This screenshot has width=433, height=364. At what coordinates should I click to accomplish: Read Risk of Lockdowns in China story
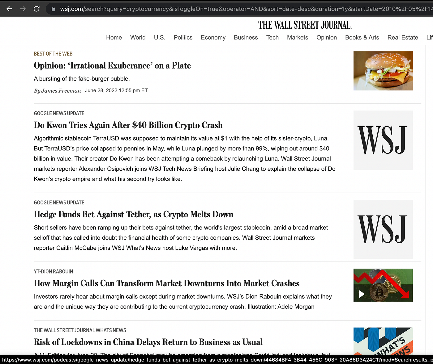click(148, 342)
